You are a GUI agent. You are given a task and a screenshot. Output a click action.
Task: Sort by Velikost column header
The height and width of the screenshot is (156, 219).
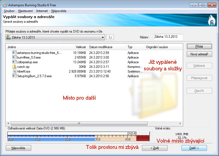coord(76,47)
